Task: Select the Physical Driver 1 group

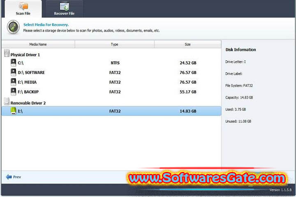Action: (x=25, y=55)
